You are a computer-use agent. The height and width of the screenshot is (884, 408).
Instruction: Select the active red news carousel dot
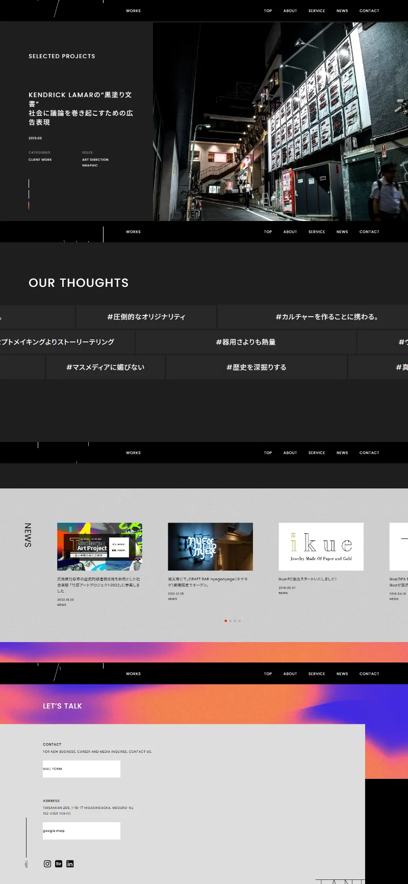pos(225,621)
